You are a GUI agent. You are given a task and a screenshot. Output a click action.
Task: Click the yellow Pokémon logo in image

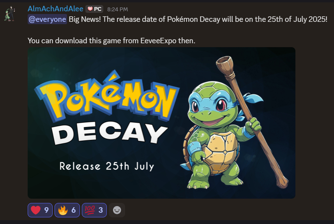[106, 98]
